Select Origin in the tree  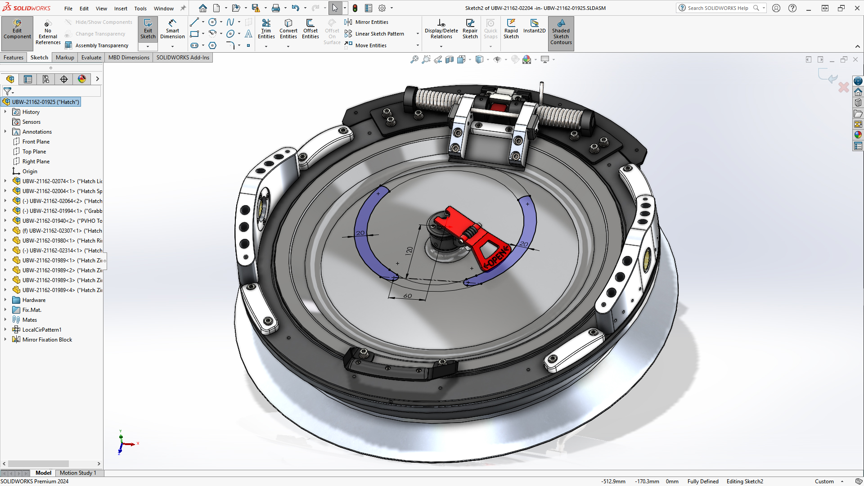pos(30,171)
